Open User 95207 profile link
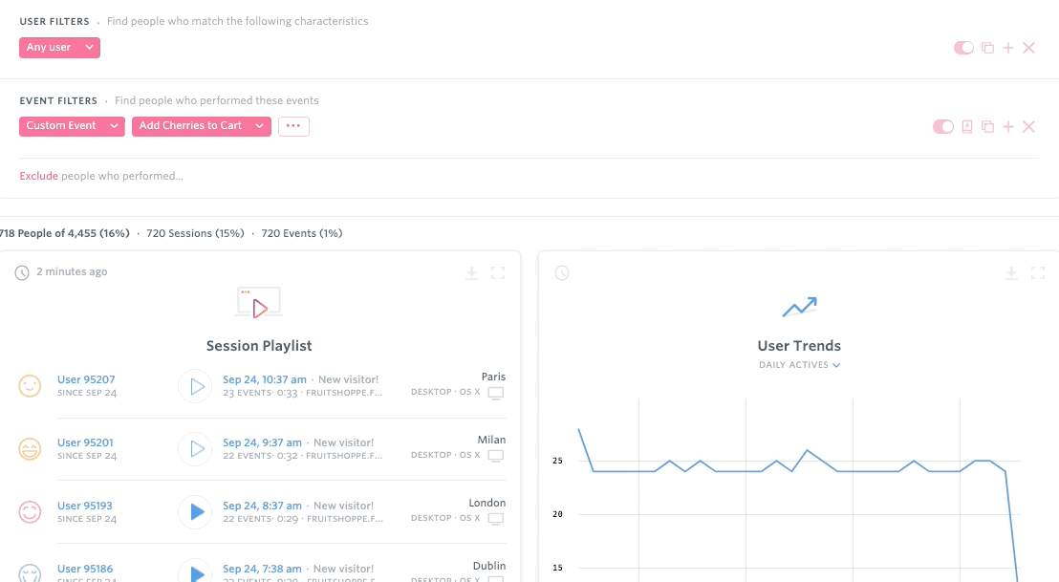 (x=86, y=379)
